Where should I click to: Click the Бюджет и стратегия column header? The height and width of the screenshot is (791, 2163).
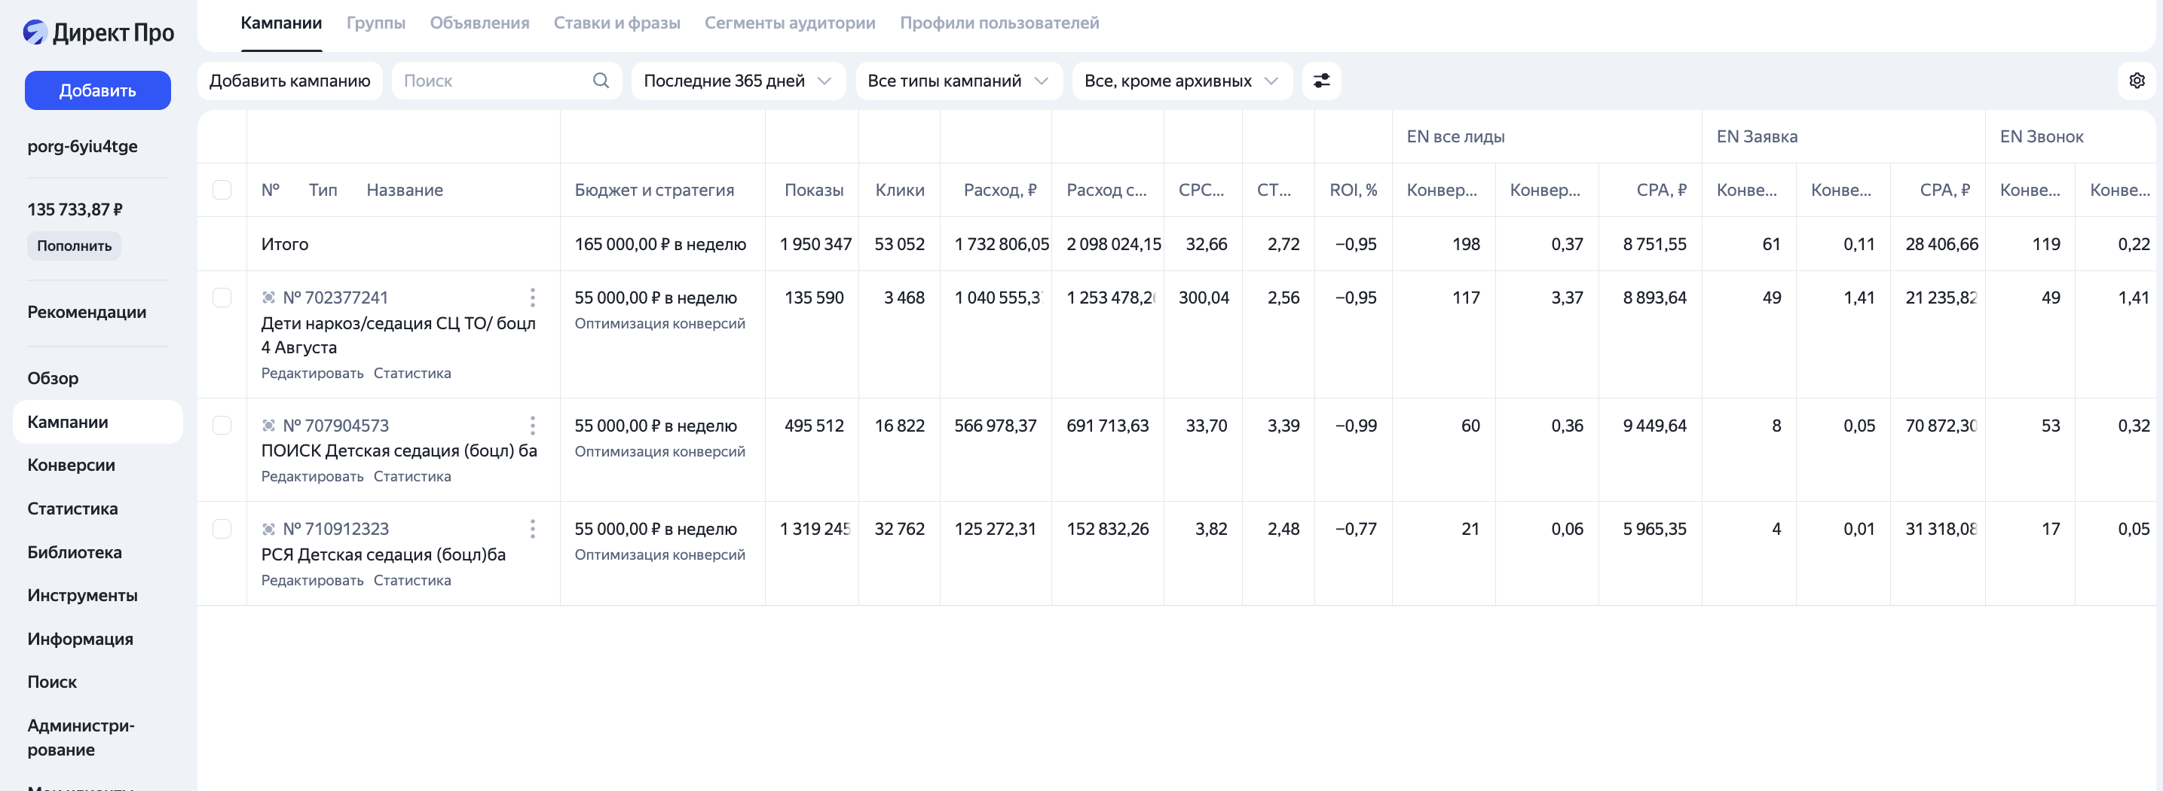(x=654, y=190)
